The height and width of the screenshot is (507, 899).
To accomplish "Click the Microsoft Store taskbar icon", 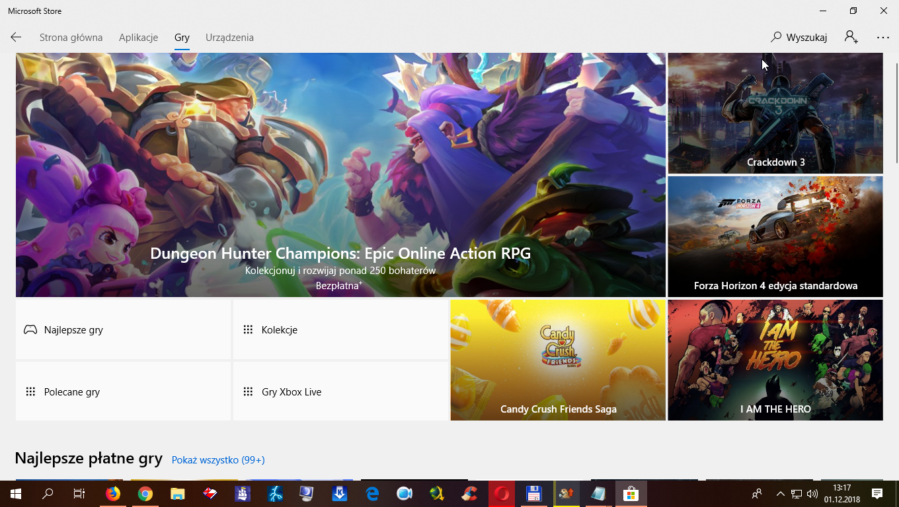I will (x=631, y=493).
